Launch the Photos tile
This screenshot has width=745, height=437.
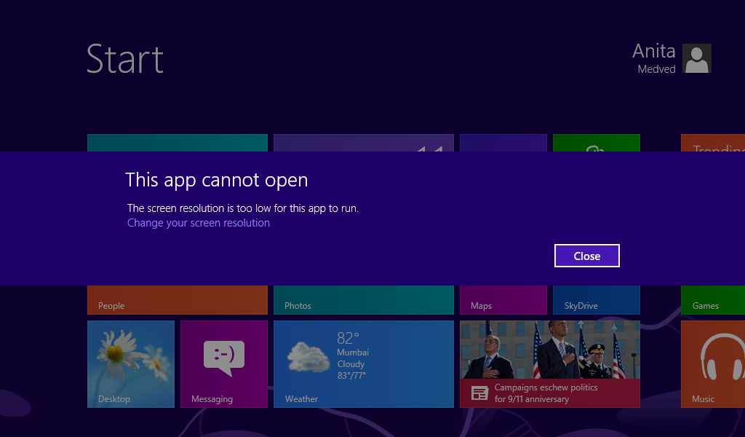point(363,300)
